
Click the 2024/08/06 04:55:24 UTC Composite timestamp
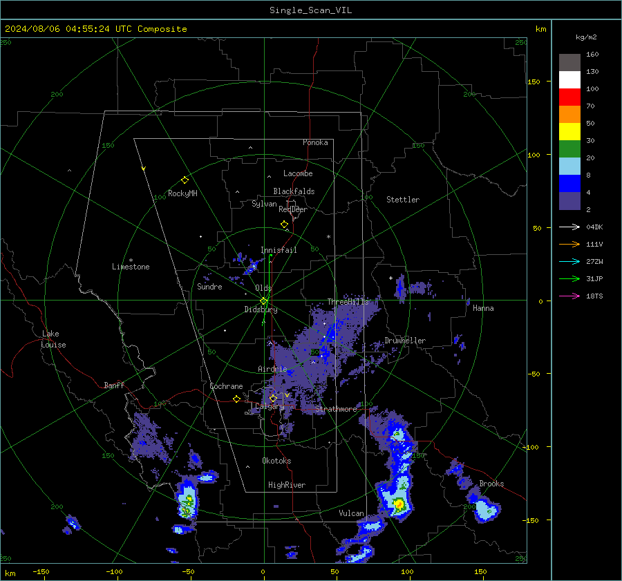pos(95,29)
